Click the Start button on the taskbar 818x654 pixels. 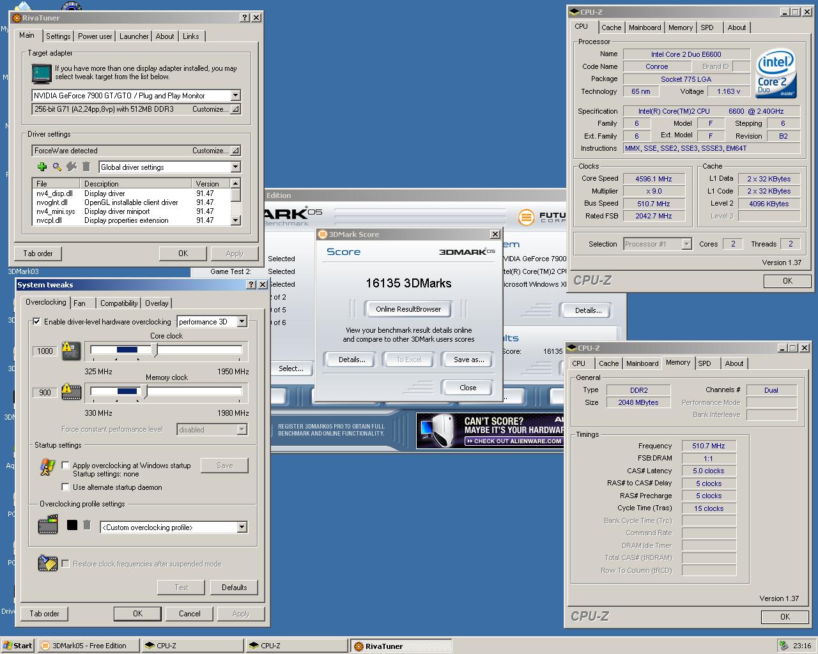[17, 646]
